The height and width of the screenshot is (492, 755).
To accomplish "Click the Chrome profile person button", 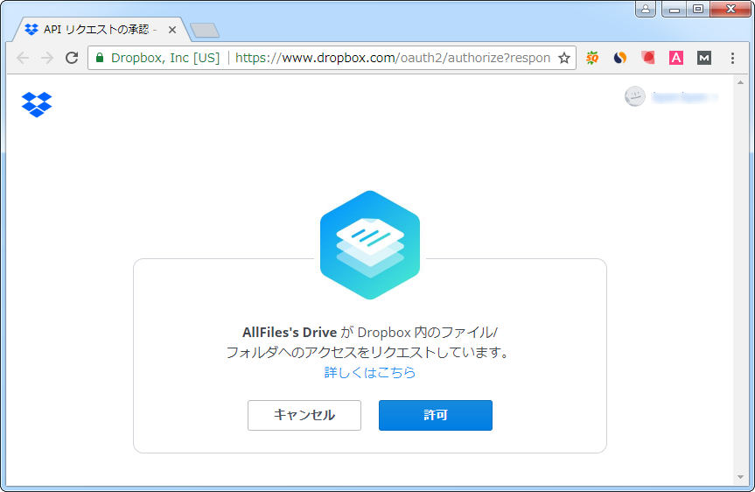I will pyautogui.click(x=646, y=9).
